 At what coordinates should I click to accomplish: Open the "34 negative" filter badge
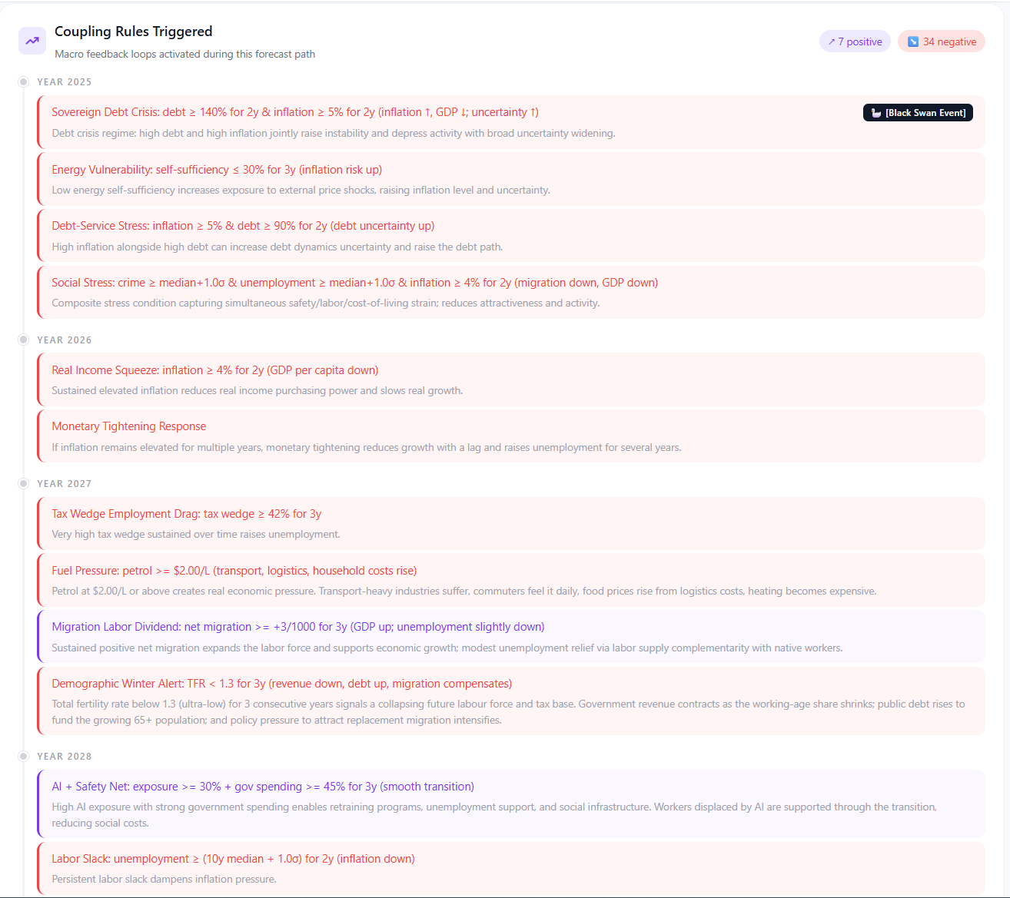click(x=942, y=41)
